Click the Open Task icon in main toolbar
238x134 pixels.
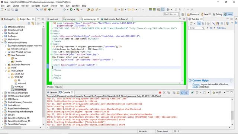[x=93, y=9]
